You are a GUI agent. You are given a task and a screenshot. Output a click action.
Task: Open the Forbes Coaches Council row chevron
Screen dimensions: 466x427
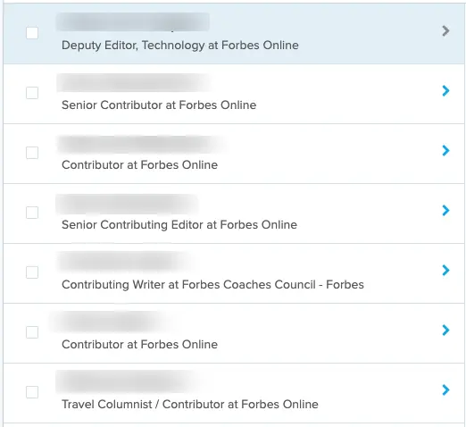445,271
